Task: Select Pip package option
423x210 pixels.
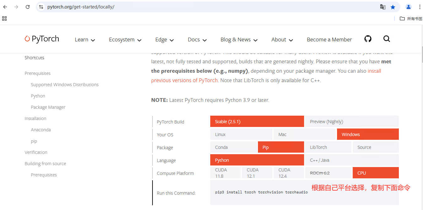Action: pos(281,147)
